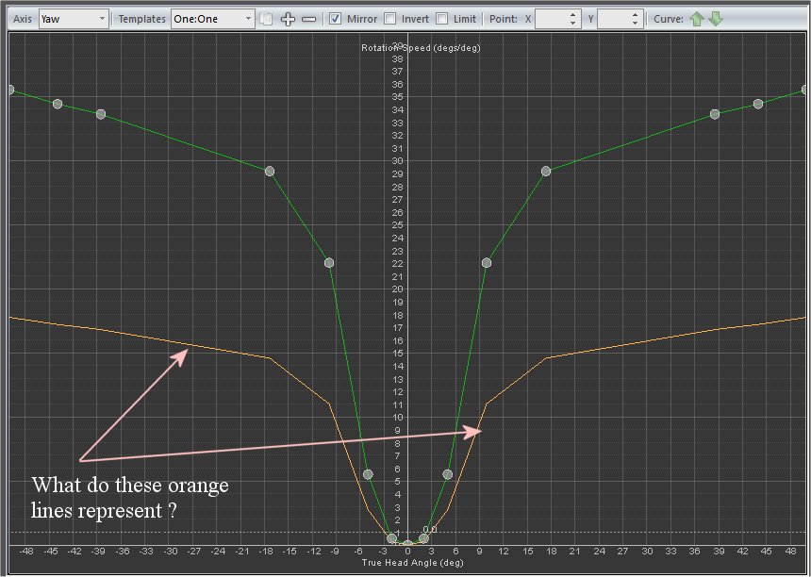811x577 pixels.
Task: Click the Point Y value field
Action: point(614,19)
